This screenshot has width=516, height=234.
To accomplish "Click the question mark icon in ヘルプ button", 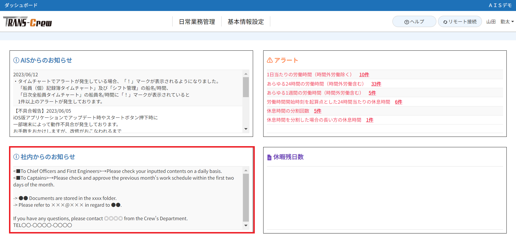I will pos(406,22).
